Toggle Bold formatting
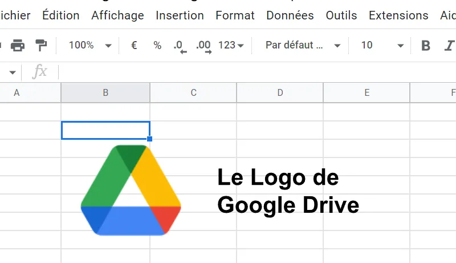This screenshot has width=456, height=263. [426, 46]
